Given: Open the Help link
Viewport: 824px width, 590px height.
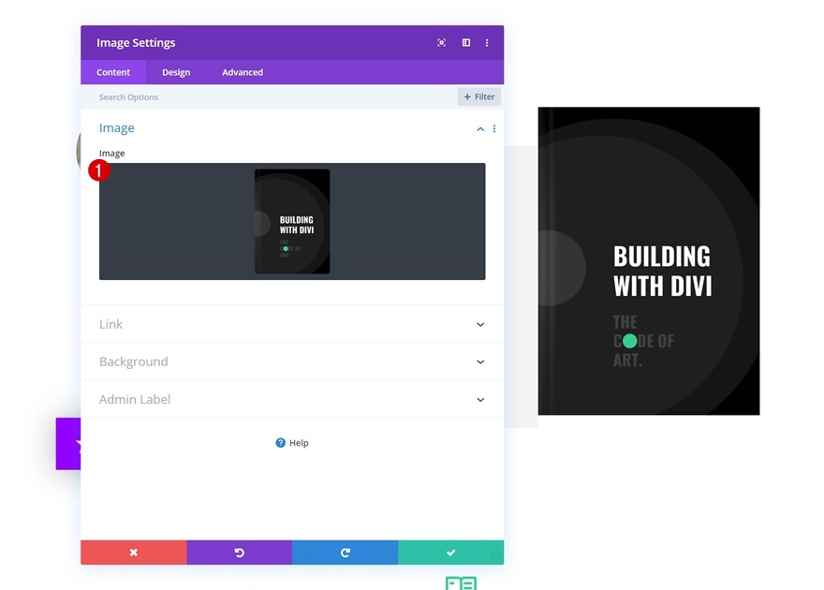Looking at the screenshot, I should [291, 443].
